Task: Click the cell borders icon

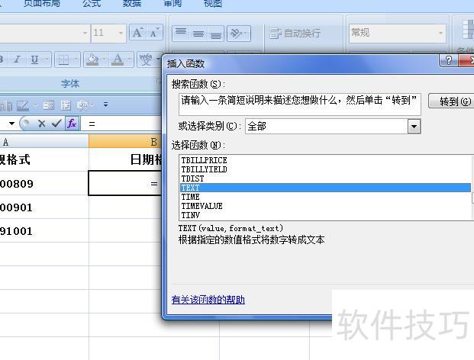Action: point(63,59)
